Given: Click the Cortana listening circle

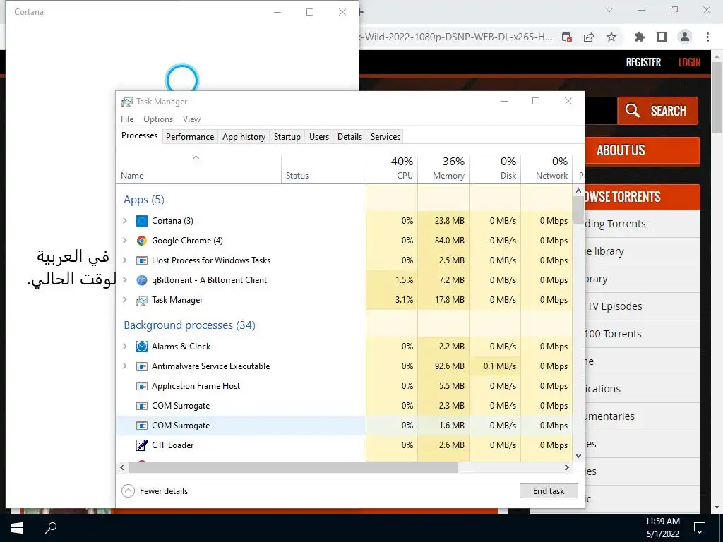Looking at the screenshot, I should click(x=182, y=79).
